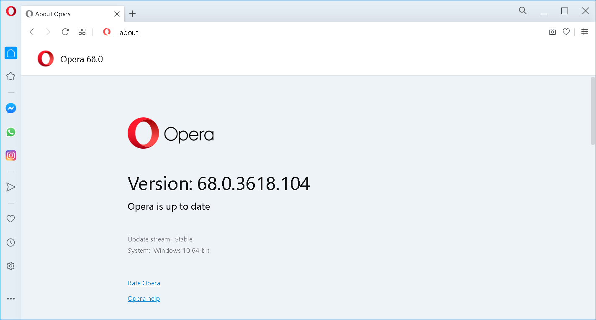Minimize the Opera window

pos(544,11)
